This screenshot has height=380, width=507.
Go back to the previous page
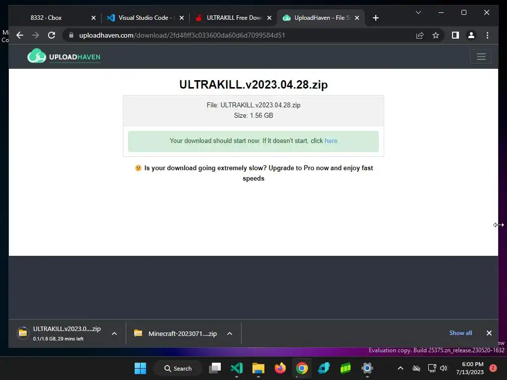point(20,35)
